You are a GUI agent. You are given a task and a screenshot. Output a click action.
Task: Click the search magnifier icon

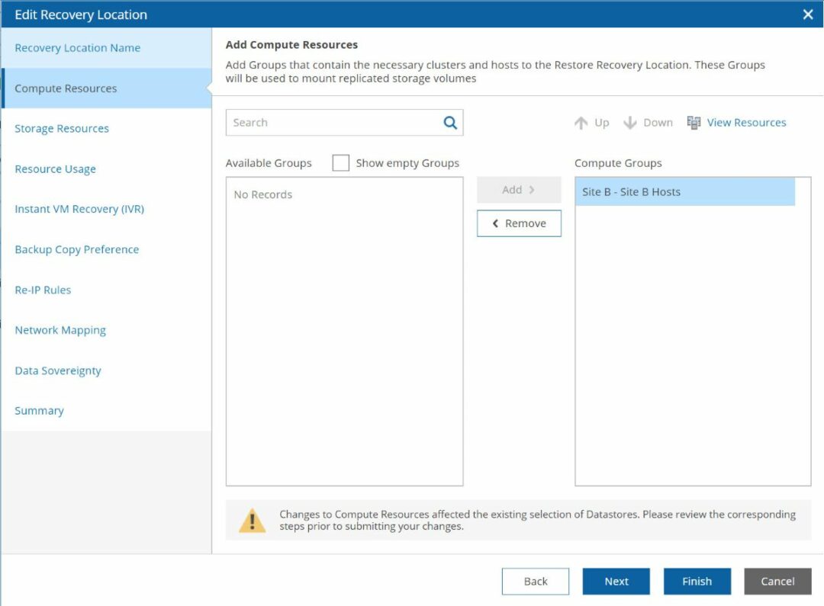click(449, 122)
